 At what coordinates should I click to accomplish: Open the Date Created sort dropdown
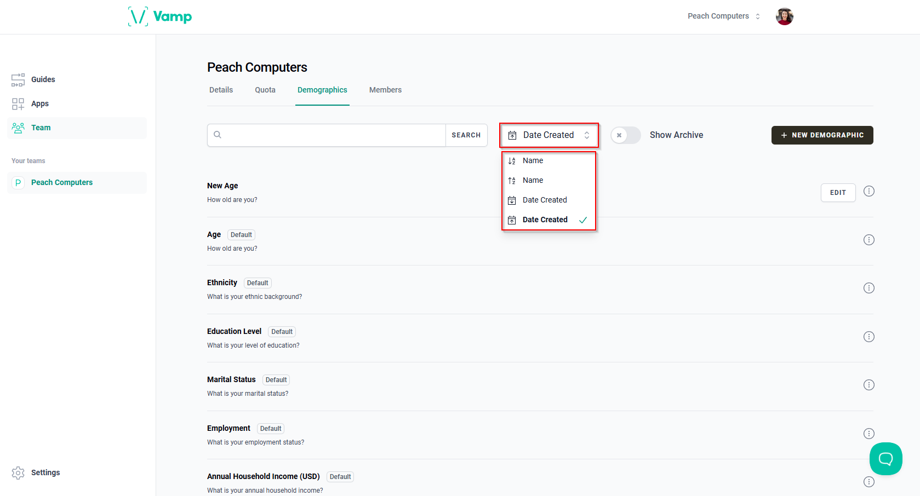click(548, 135)
